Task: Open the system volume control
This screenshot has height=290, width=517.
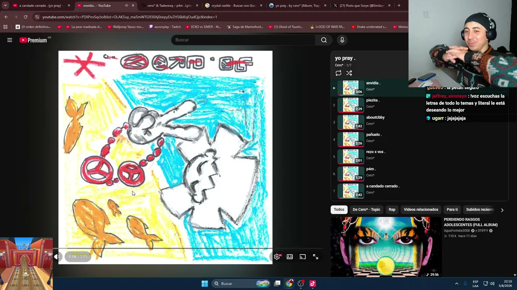Action: point(492,284)
